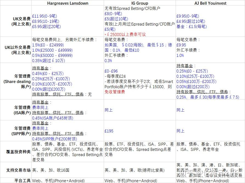Click the -每季度£24 line
Image resolution: width=245 pixels, height=183 pixels.
(x=115, y=76)
